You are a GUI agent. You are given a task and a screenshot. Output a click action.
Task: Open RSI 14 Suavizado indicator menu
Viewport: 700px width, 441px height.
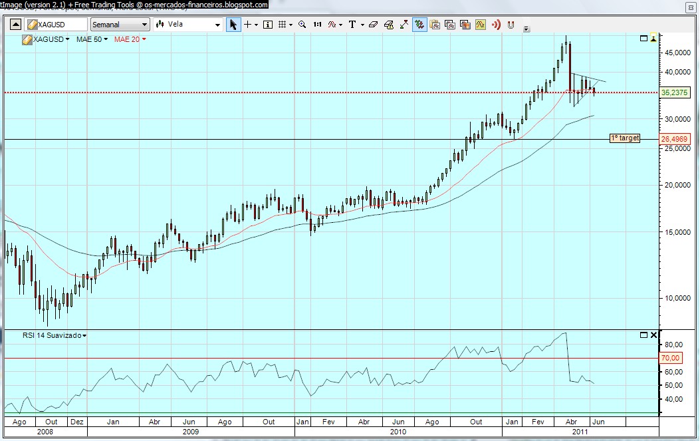pyautogui.click(x=55, y=335)
